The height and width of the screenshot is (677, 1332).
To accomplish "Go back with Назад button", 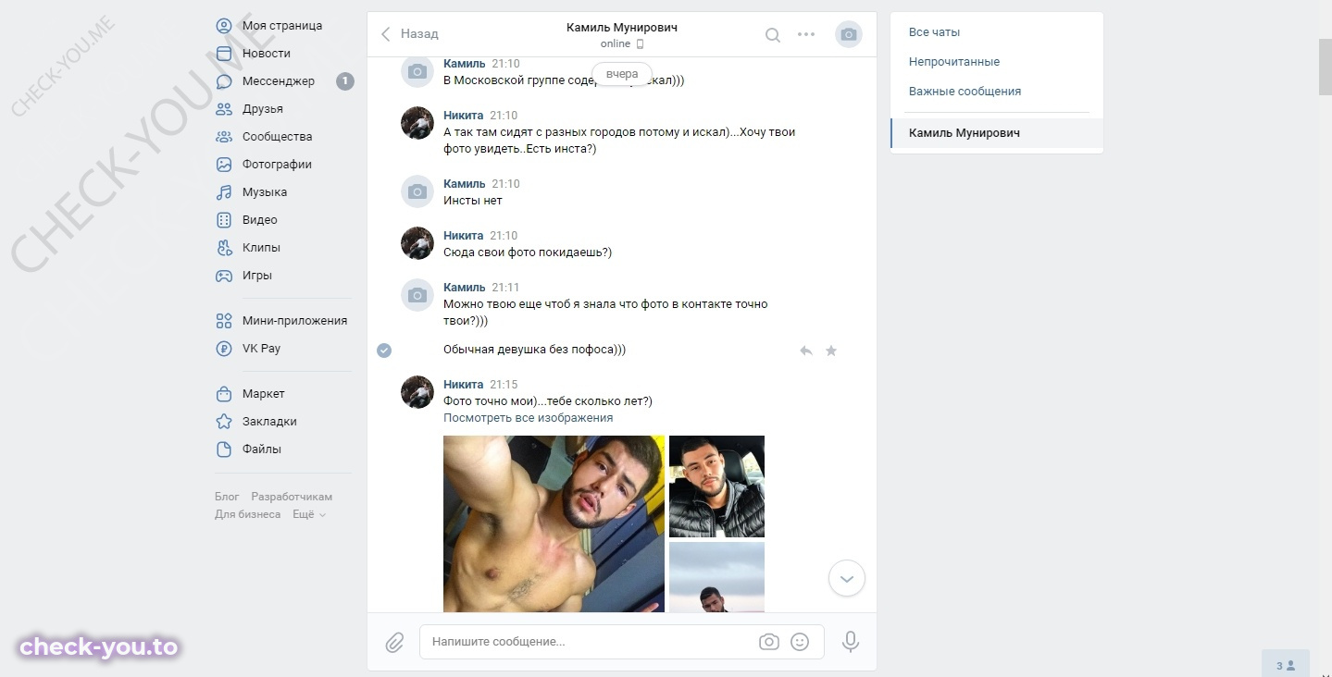I will pos(410,34).
